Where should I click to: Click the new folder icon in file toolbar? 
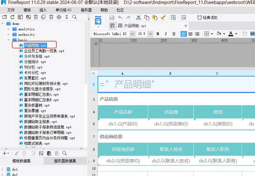click(5, 17)
